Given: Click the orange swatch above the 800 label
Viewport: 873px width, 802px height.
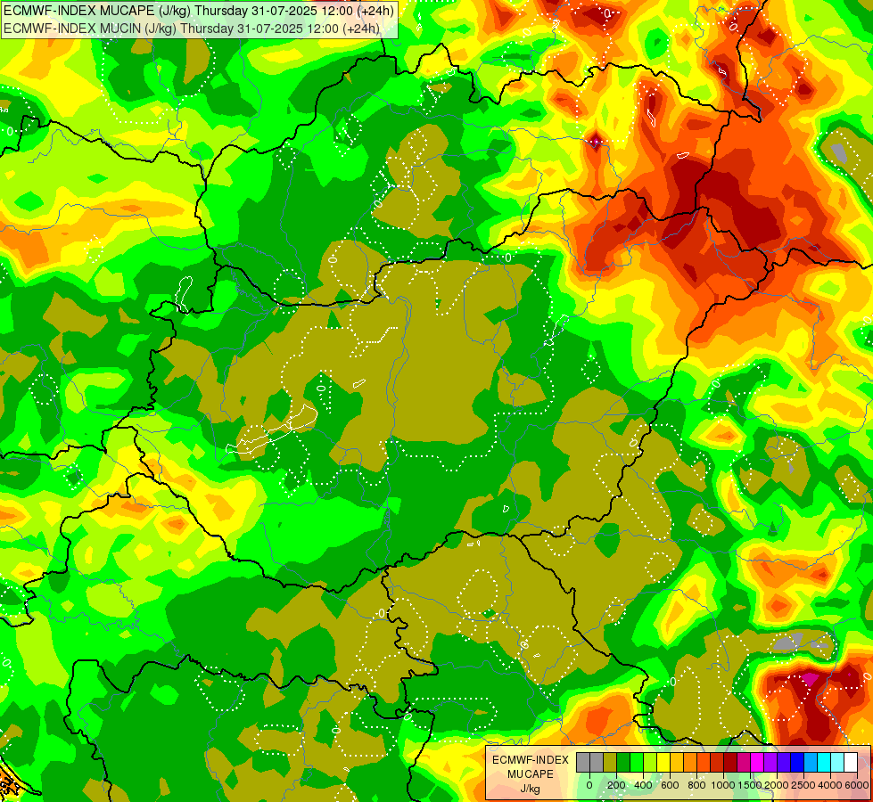Looking at the screenshot, I should 690,762.
